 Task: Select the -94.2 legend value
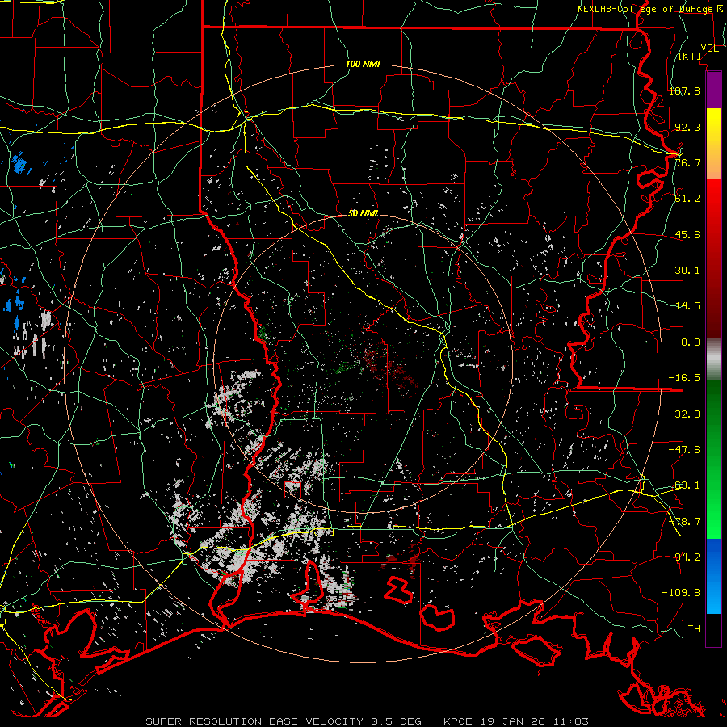pyautogui.click(x=684, y=557)
